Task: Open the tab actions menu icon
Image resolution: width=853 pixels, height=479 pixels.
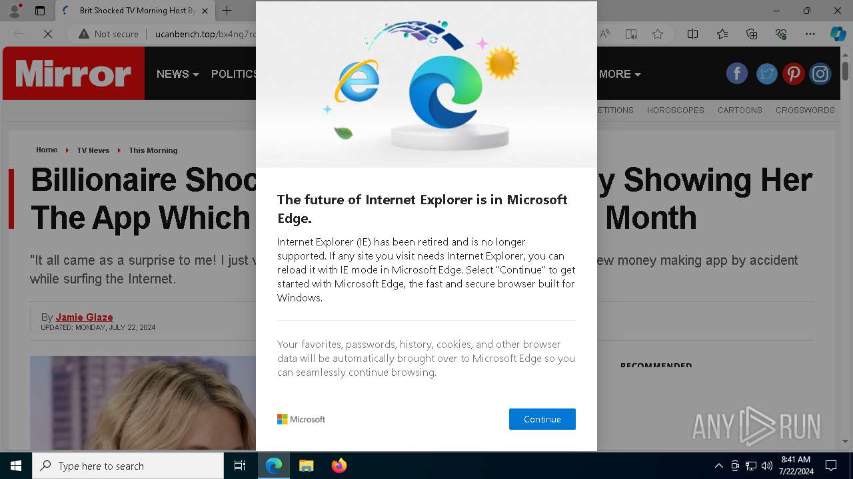Action: pos(40,11)
